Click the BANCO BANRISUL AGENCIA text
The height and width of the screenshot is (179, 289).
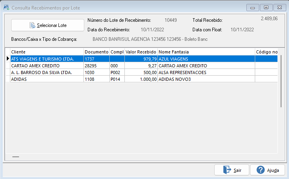[x=150, y=39]
